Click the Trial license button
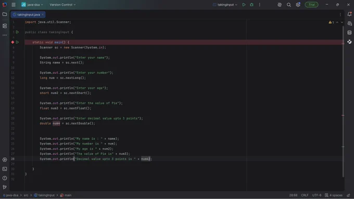The image size is (354, 199). coord(311,5)
